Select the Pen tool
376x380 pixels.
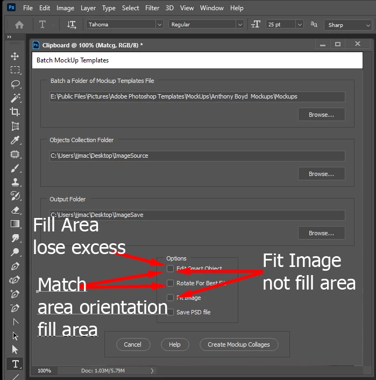[x=15, y=266]
